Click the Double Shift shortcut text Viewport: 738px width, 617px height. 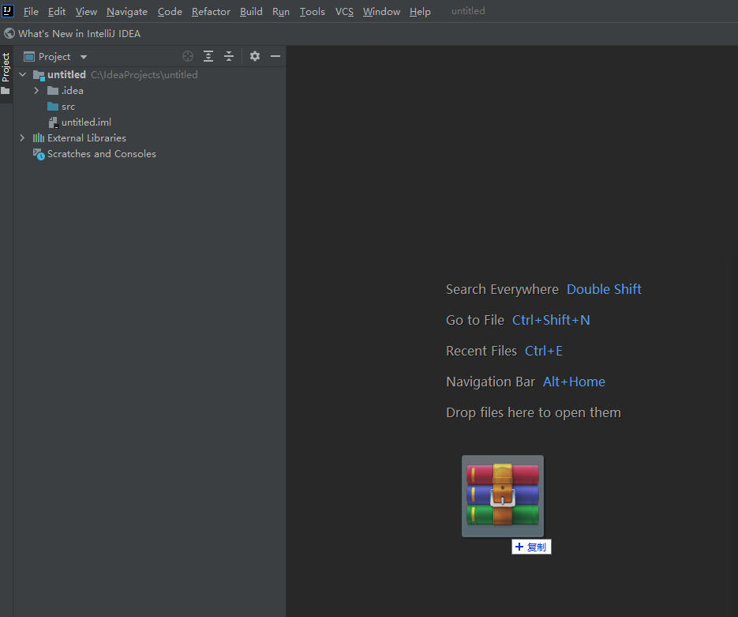coord(604,289)
